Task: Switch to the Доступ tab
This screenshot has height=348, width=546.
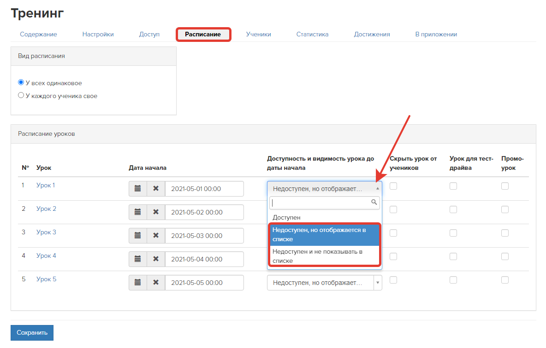Action: click(x=149, y=34)
